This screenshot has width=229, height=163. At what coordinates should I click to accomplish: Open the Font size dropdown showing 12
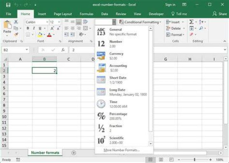[59, 22]
